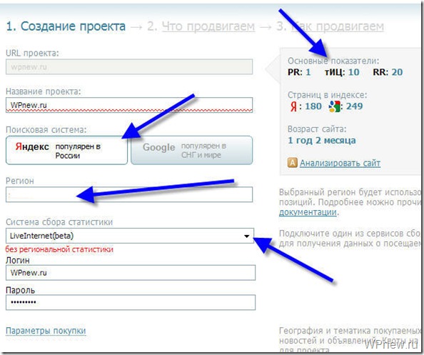Go to step 2 Что продвигаем

(208, 26)
